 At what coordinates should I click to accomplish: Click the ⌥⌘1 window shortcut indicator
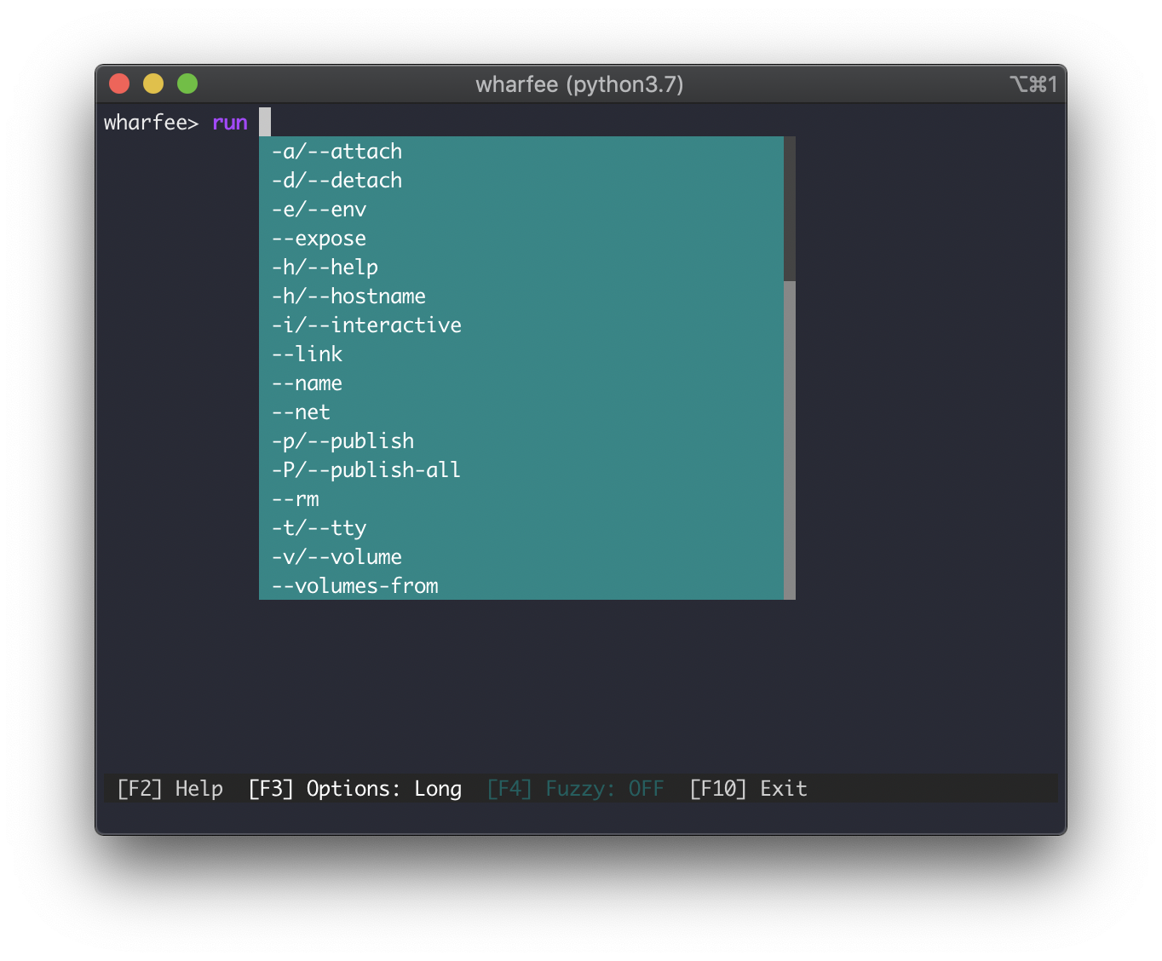(1033, 84)
